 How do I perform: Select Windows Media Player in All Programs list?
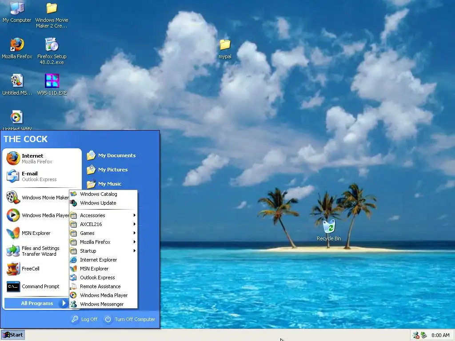point(103,295)
